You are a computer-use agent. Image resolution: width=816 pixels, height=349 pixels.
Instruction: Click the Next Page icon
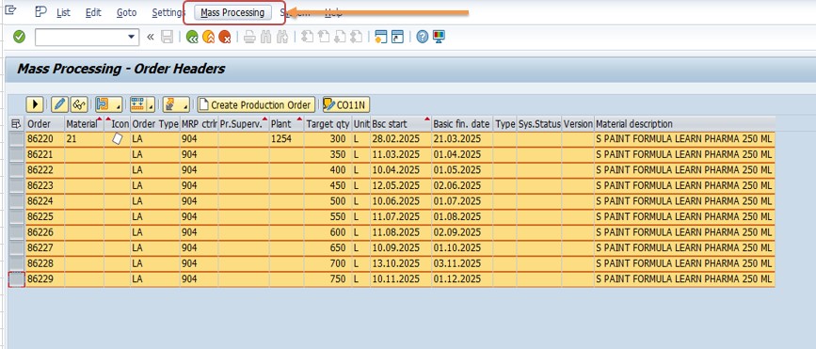point(340,37)
